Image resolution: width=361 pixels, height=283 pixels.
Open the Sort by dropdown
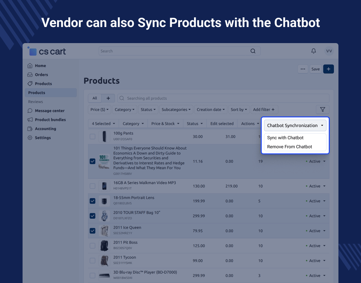(239, 110)
